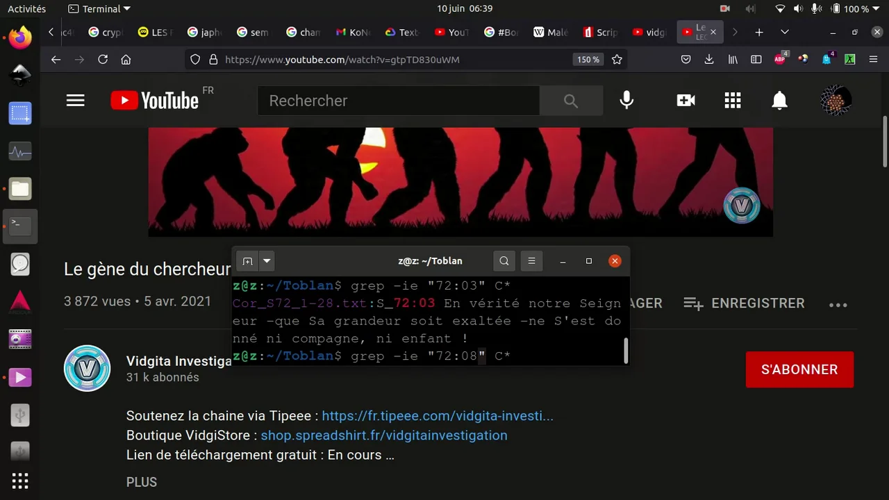889x500 pixels.
Task: Open the Firefox list all tabs chevron
Action: click(x=785, y=32)
